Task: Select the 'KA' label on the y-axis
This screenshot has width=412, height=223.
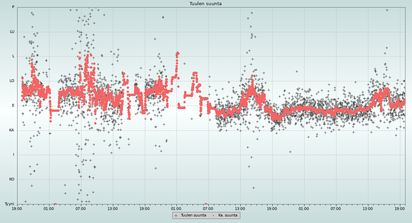Action: pos(12,130)
